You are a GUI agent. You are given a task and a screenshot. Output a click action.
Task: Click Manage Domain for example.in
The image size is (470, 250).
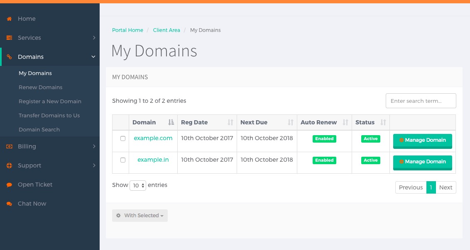coord(423,163)
